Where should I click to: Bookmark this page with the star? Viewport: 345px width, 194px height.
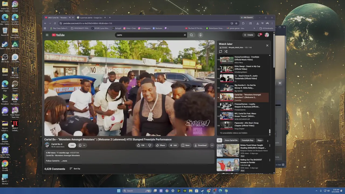236,23
